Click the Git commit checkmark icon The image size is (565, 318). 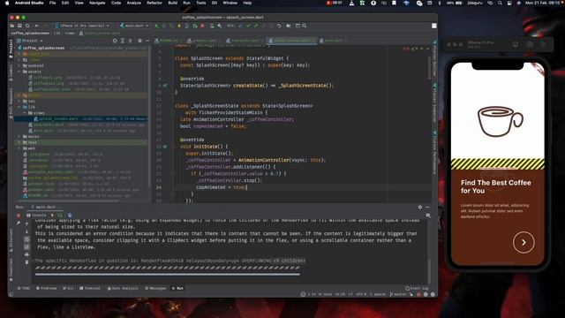point(248,26)
